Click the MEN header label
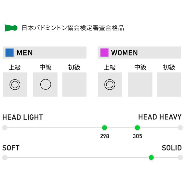Image resolution: width=185 pixels, height=185 pixels. point(25,53)
